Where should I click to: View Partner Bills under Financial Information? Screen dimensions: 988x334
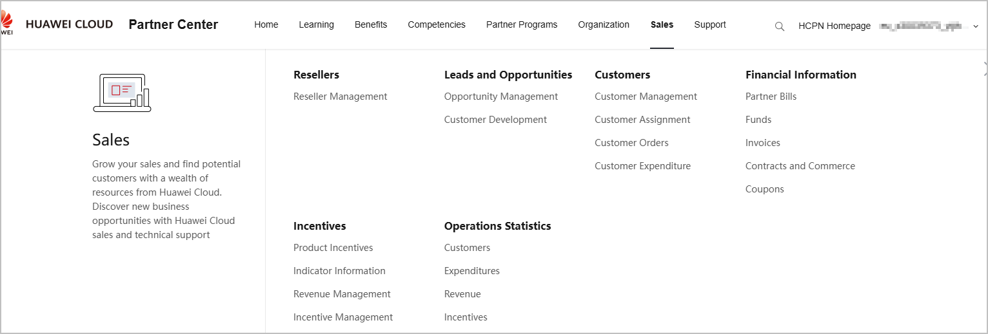click(771, 97)
